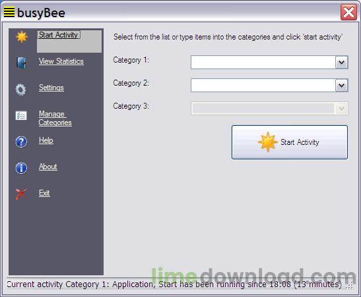The image size is (361, 297).
Task: Close the busyBee window
Action: [x=348, y=12]
